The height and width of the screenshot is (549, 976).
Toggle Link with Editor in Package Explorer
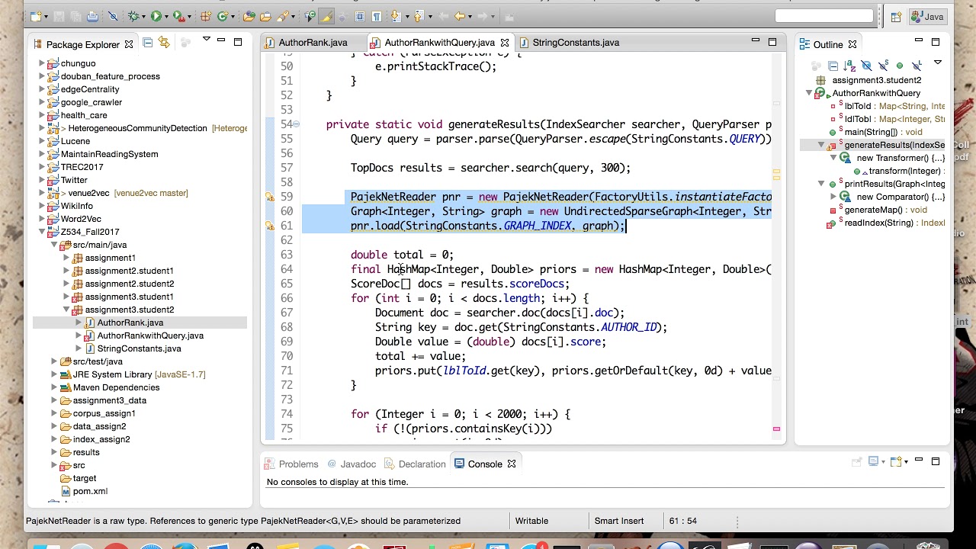pyautogui.click(x=163, y=43)
